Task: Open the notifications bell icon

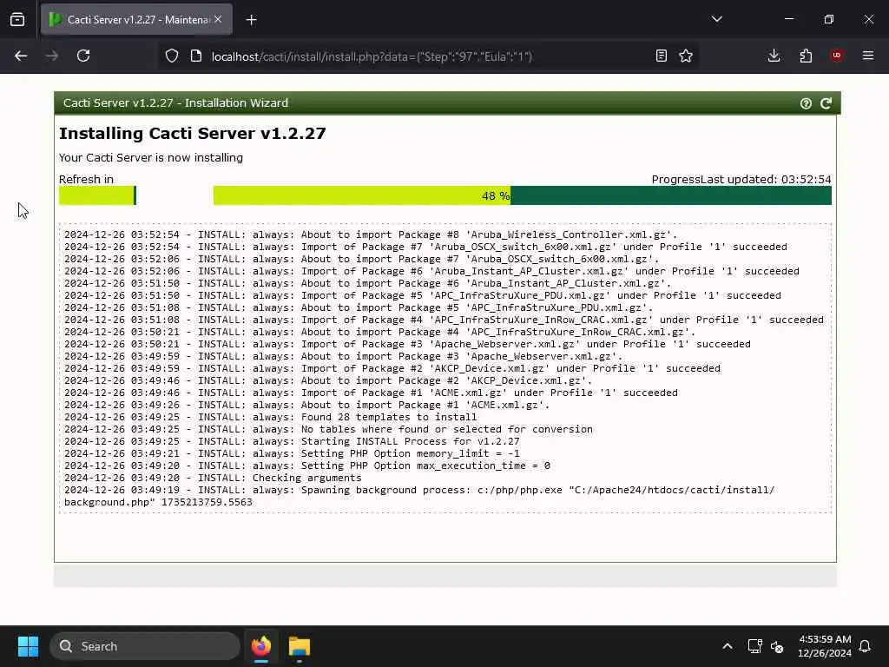Action: coord(866,646)
